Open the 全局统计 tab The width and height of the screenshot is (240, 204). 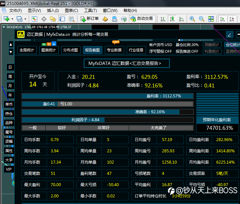pos(27,50)
